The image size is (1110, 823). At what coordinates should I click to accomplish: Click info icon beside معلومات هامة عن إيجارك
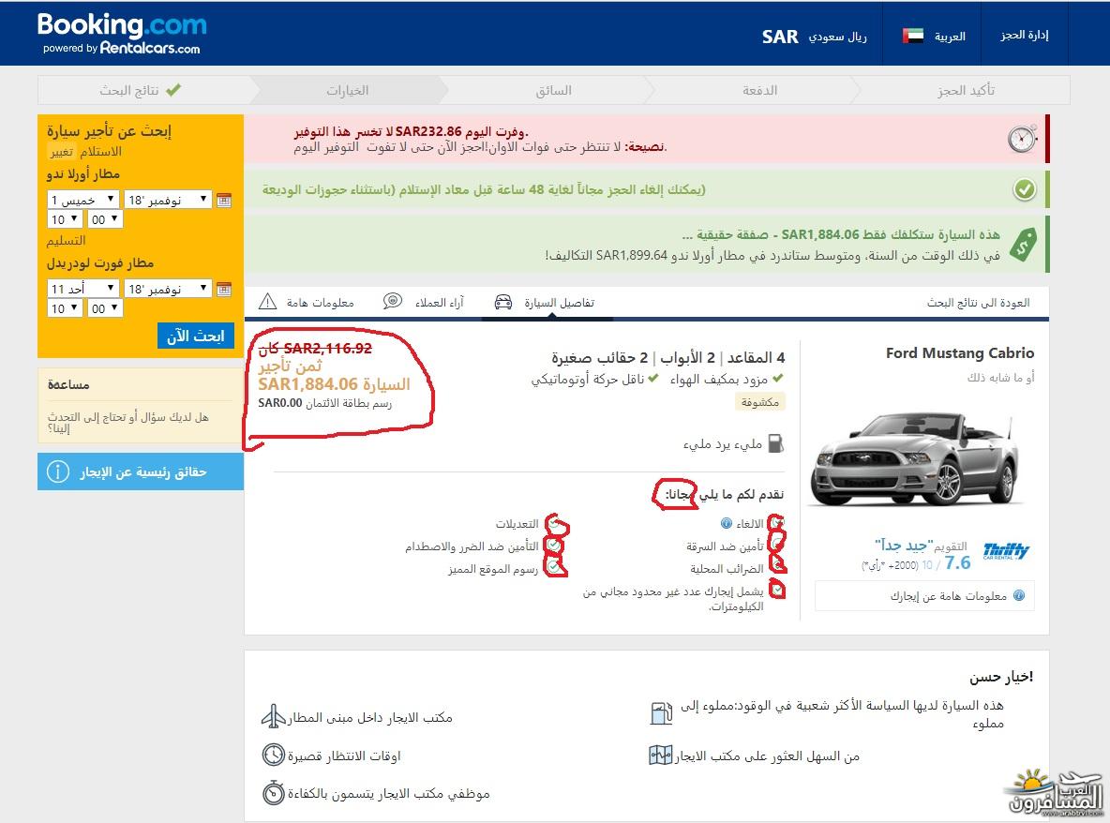click(x=1019, y=595)
